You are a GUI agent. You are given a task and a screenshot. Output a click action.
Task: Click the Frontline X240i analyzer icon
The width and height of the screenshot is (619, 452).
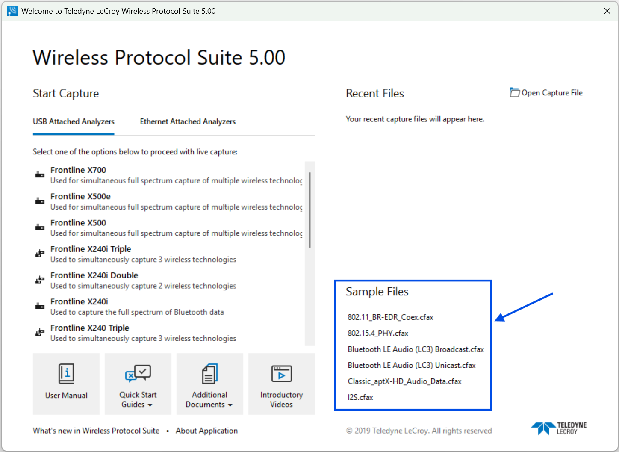[x=40, y=306]
